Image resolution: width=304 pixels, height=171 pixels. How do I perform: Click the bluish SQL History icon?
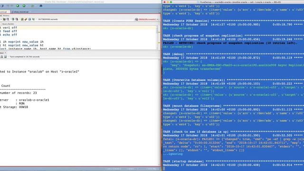pos(29,19)
